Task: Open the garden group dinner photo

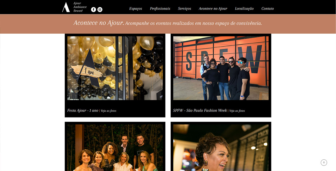Action: (x=115, y=148)
